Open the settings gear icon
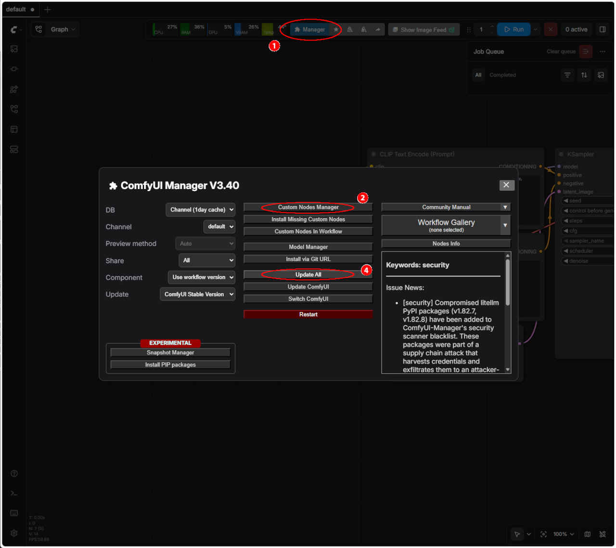 tap(14, 533)
